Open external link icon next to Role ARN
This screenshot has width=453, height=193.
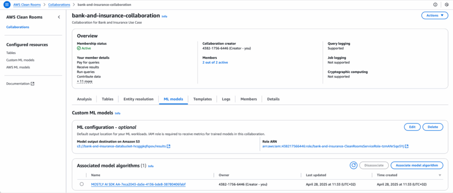coord(407,146)
